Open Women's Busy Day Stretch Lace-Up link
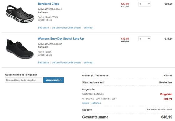175x121 pixels. (61, 39)
